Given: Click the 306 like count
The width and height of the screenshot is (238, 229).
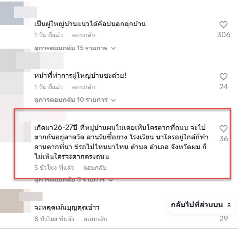Looking at the screenshot, I should tap(224, 35).
